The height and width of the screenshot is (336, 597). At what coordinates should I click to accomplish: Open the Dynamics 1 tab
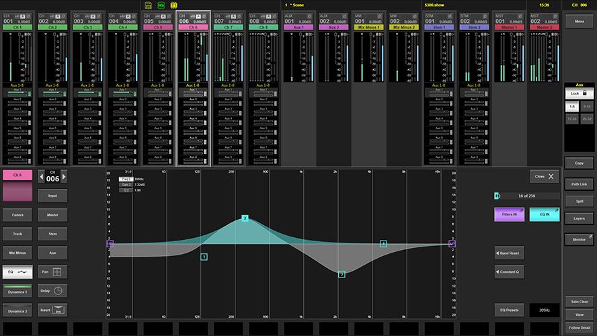(x=17, y=292)
